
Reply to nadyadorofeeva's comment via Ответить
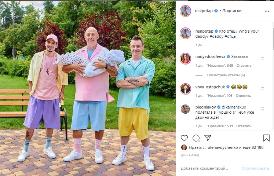pyautogui.click(x=244, y=66)
